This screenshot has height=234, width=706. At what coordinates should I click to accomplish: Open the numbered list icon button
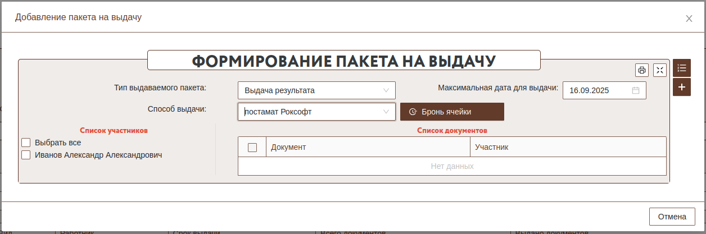682,68
